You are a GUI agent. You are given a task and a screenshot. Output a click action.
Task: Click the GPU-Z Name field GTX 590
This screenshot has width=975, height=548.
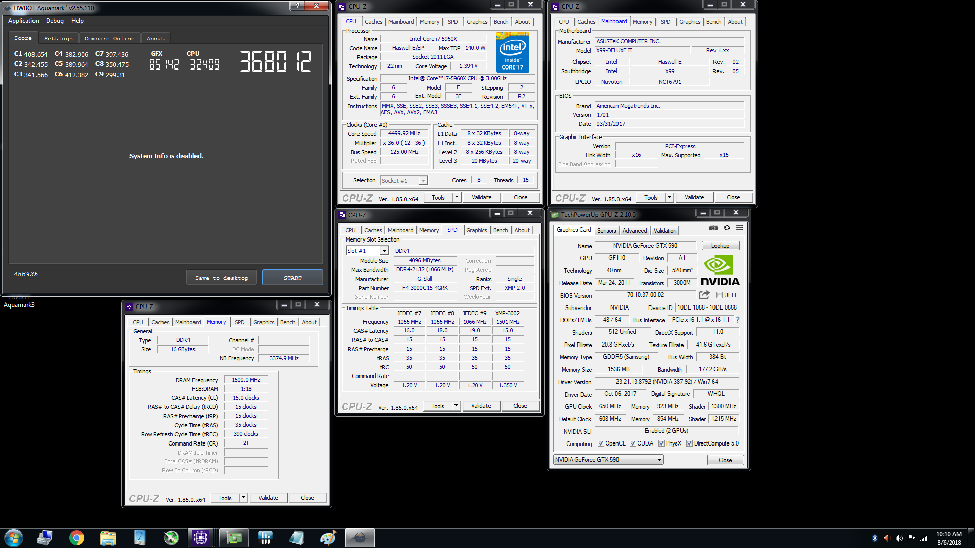[645, 246]
